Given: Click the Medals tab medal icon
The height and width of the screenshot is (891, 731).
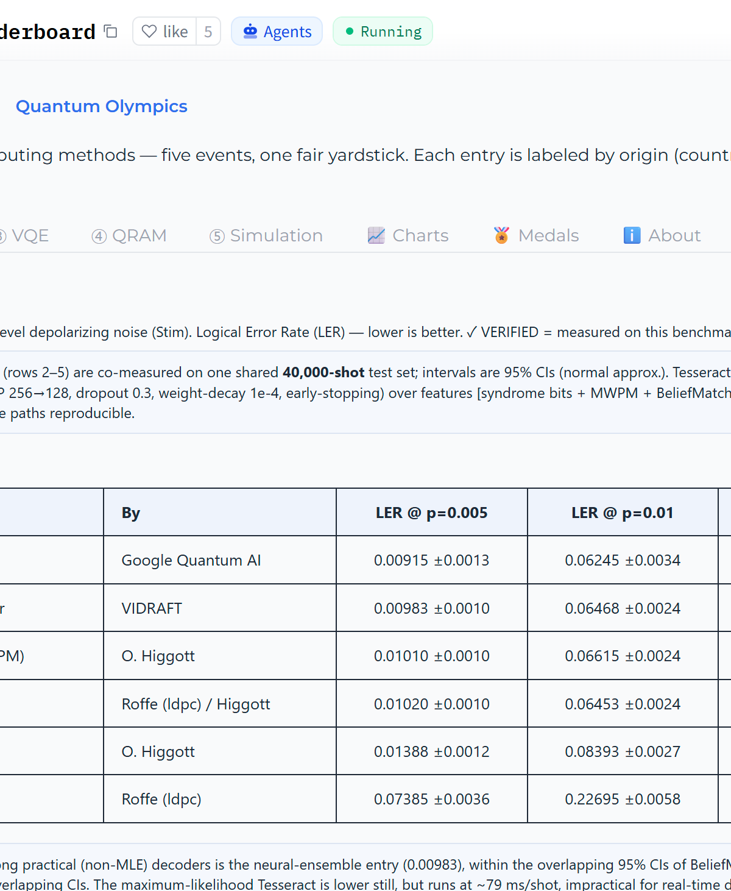Looking at the screenshot, I should (x=501, y=235).
